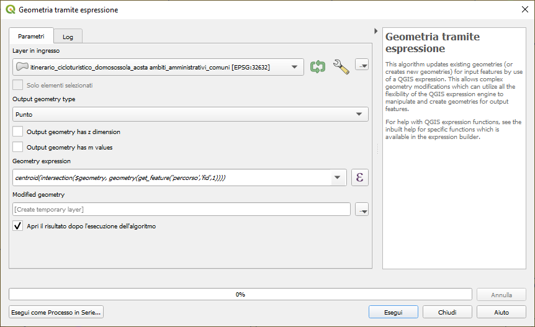This screenshot has width=535, height=327.
Task: Click the iterate over layer features icon
Action: pyautogui.click(x=318, y=66)
